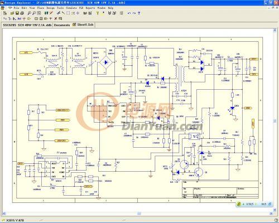Select the Place Sheet Entry tool
The image size is (279, 223).
tap(41, 18)
